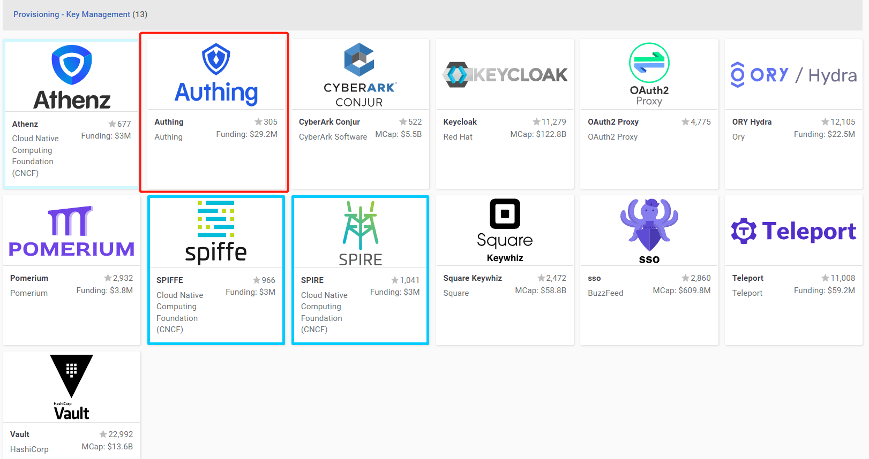Click the HashiCorp Vault logo
Viewport: 869px width, 459px height.
[x=72, y=387]
